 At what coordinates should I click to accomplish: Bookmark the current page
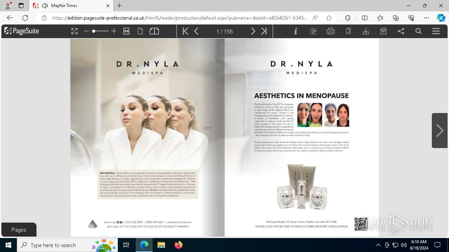click(348, 31)
